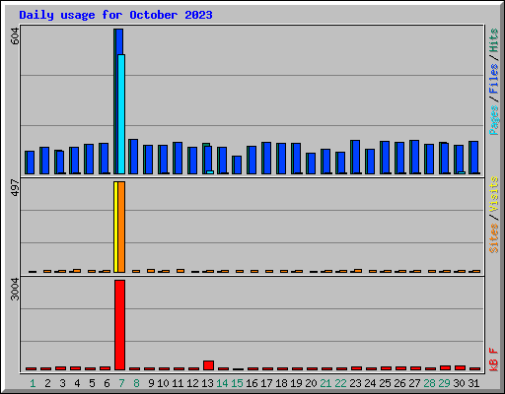Click the 3004 axis value label
Screen dimensions: 505x394
point(15,290)
